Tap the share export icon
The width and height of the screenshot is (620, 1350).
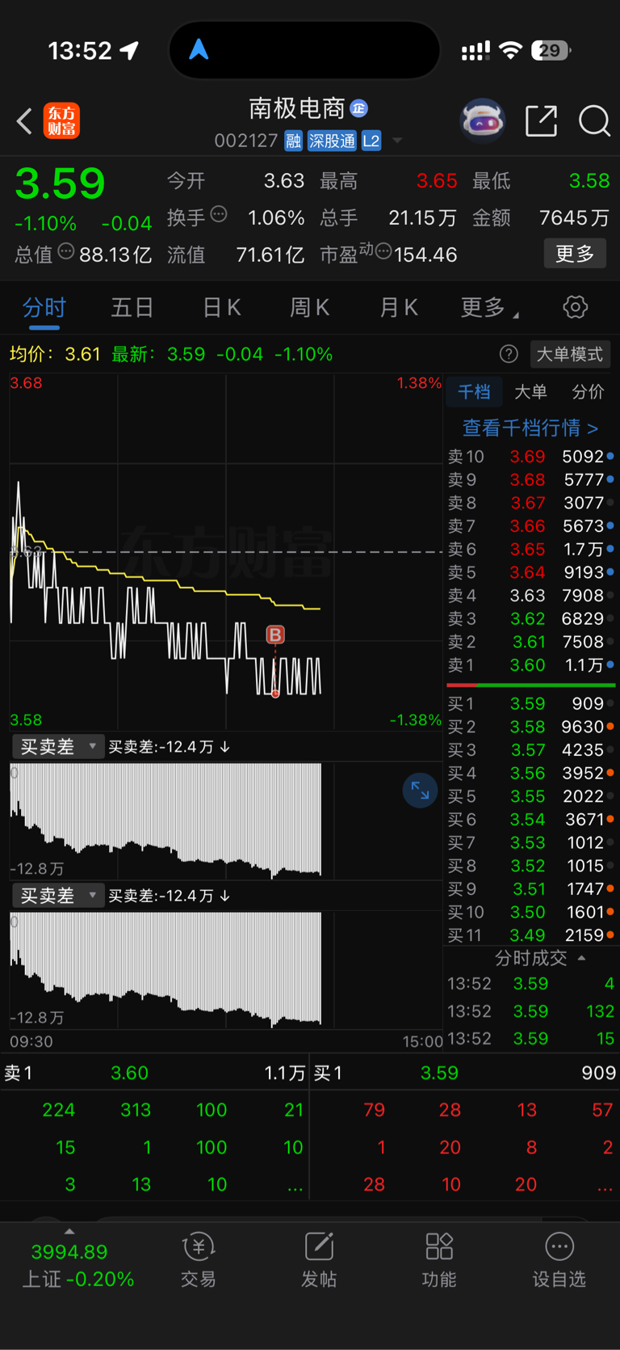[x=541, y=121]
